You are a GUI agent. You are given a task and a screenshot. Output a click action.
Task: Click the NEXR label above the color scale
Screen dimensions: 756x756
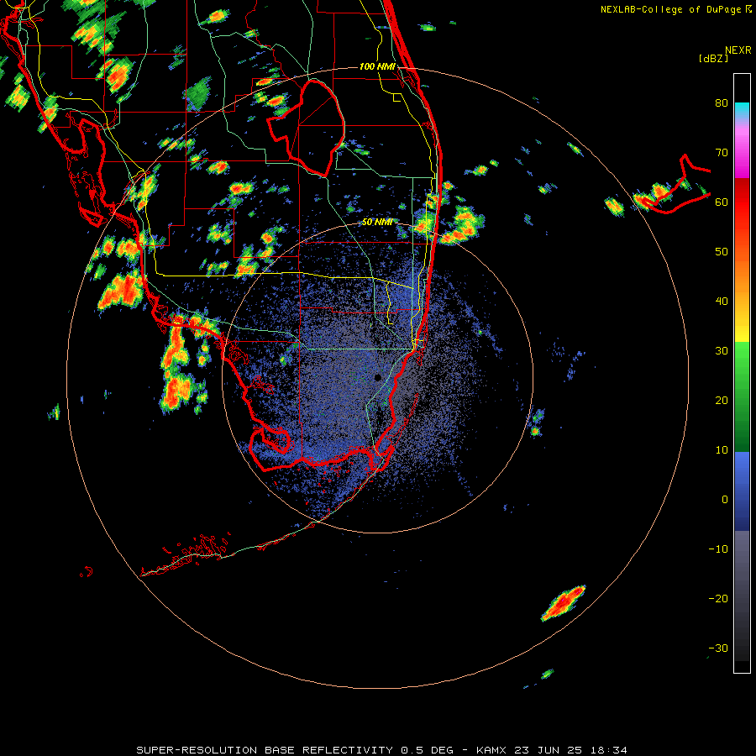(x=738, y=50)
